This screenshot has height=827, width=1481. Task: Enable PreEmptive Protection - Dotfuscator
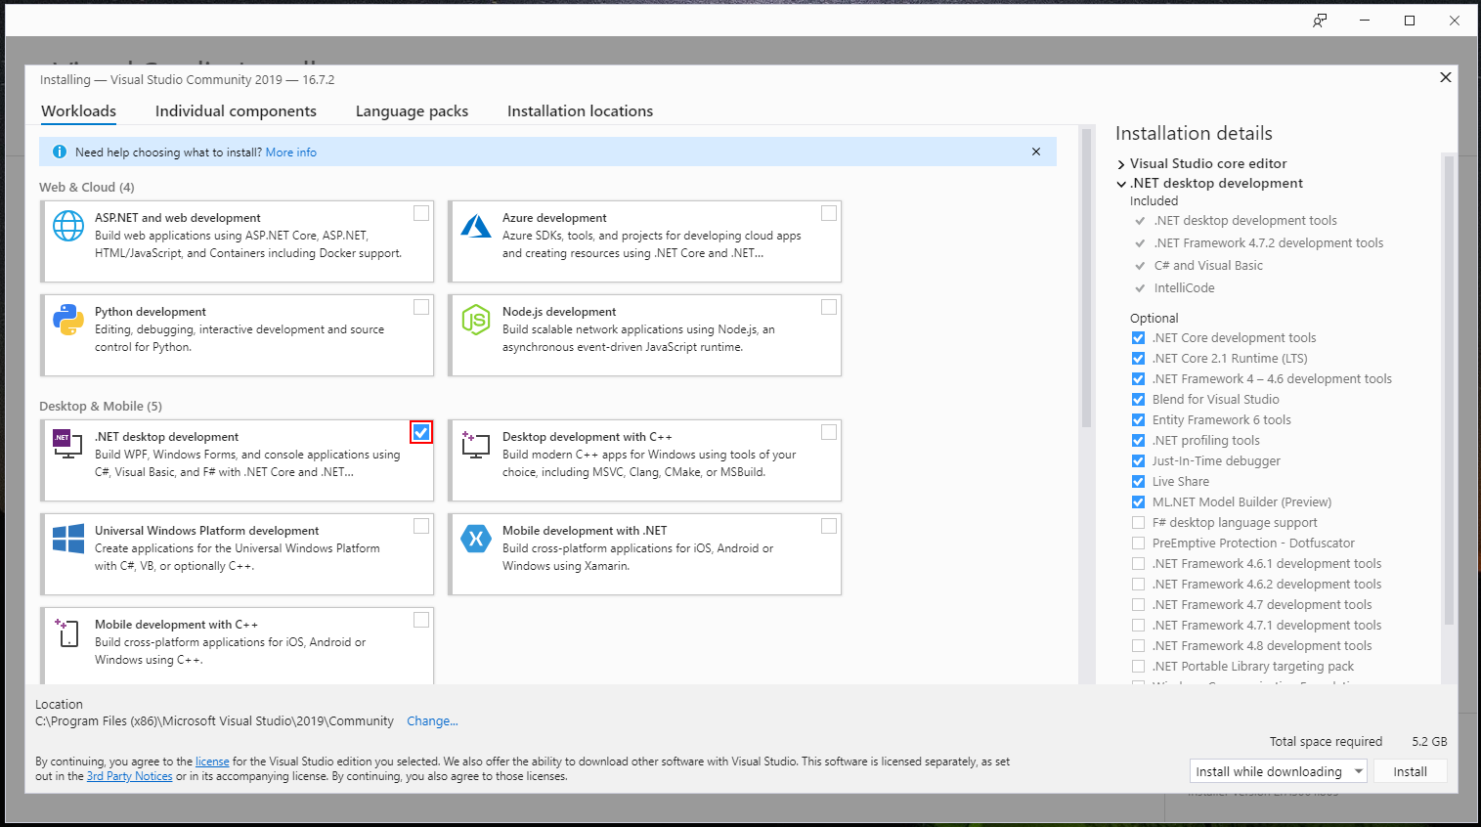tap(1138, 544)
